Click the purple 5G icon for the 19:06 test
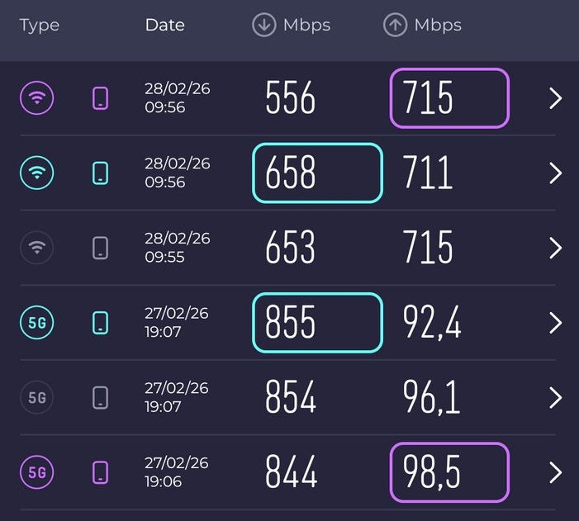Image resolution: width=579 pixels, height=521 pixels. tap(37, 473)
